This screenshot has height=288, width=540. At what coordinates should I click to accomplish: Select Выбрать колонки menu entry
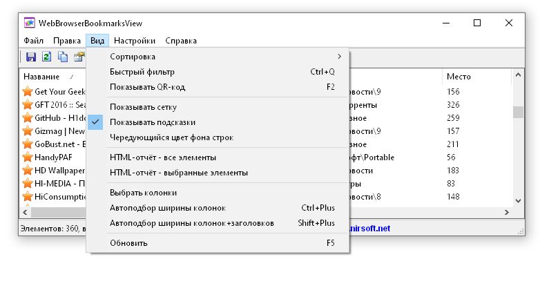tap(218, 193)
